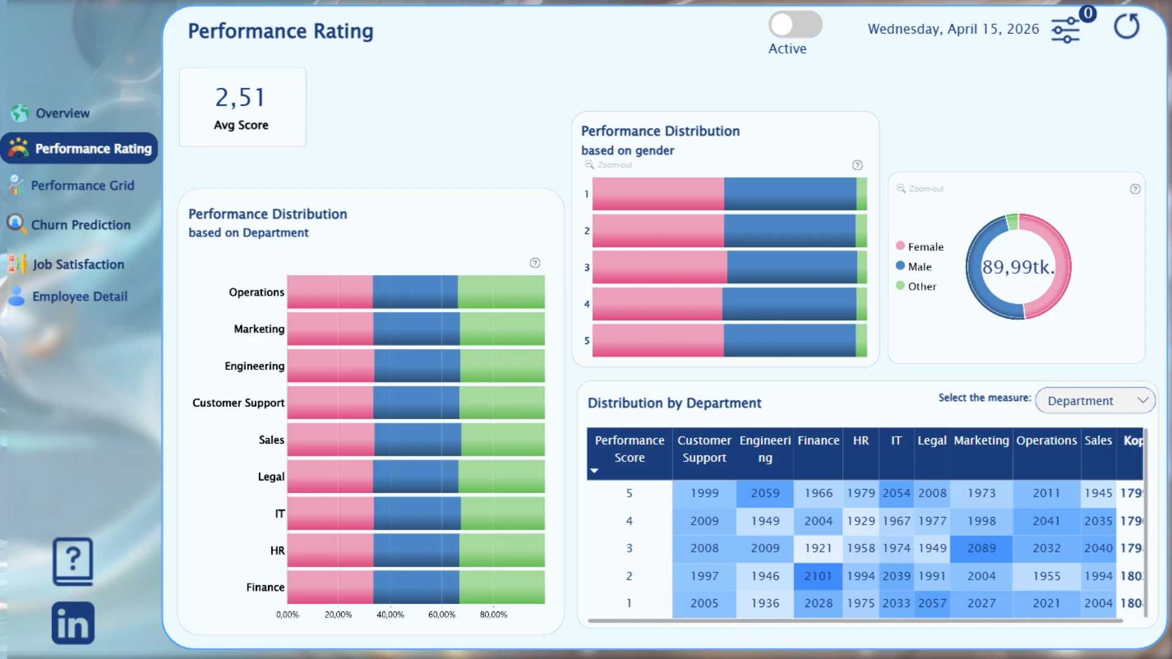1172x659 pixels.
Task: Click the refresh reset icon
Action: coord(1126,27)
